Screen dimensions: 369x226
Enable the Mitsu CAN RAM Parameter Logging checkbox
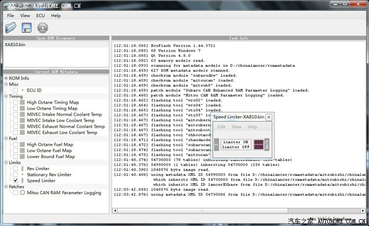15,193
